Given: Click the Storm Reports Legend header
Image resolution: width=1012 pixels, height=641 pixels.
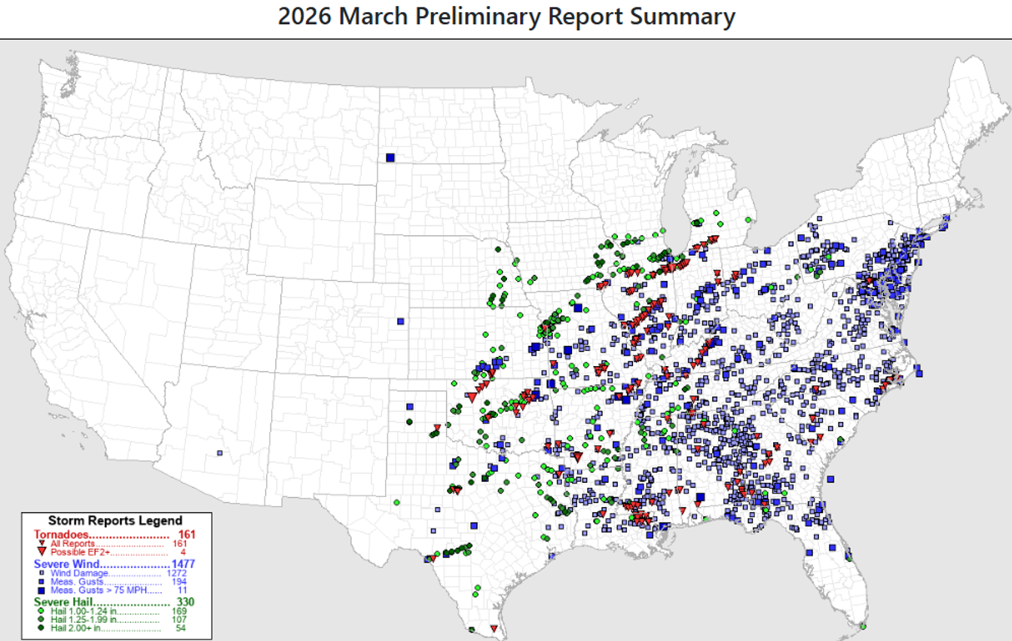Looking at the screenshot, I should point(115,519).
